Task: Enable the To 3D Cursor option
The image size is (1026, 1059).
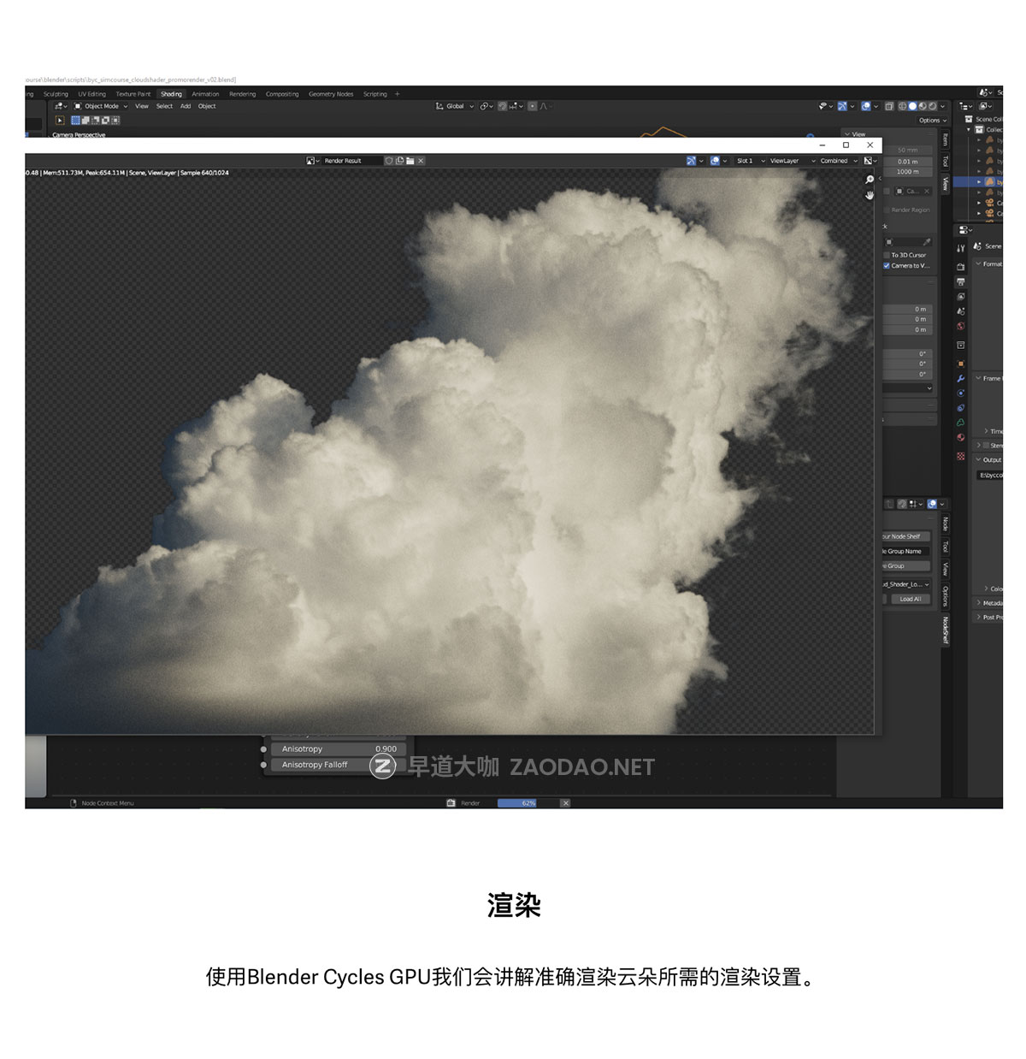Action: point(886,255)
